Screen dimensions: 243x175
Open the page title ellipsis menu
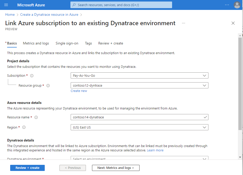coord(184,23)
